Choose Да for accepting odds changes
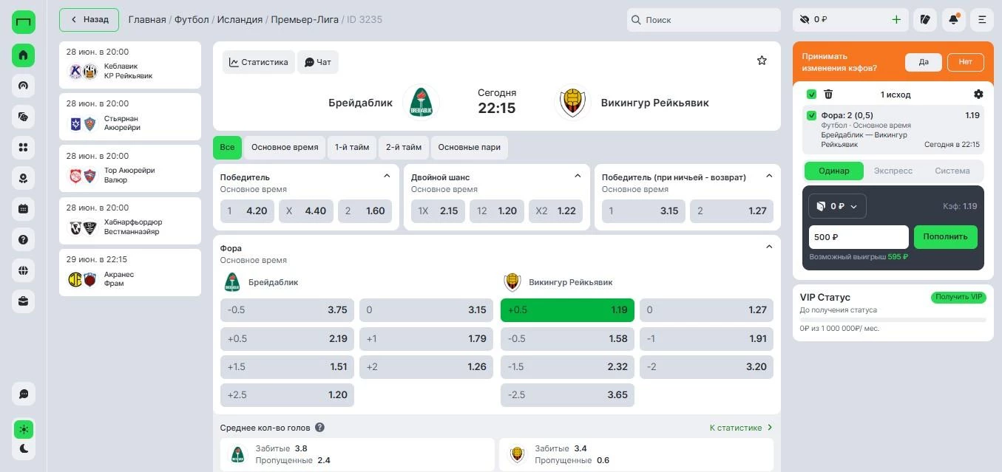Screen dimensions: 1002x472 coord(924,62)
